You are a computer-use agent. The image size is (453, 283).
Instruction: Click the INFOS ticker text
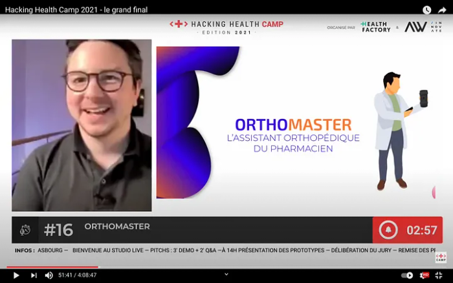pyautogui.click(x=225, y=251)
